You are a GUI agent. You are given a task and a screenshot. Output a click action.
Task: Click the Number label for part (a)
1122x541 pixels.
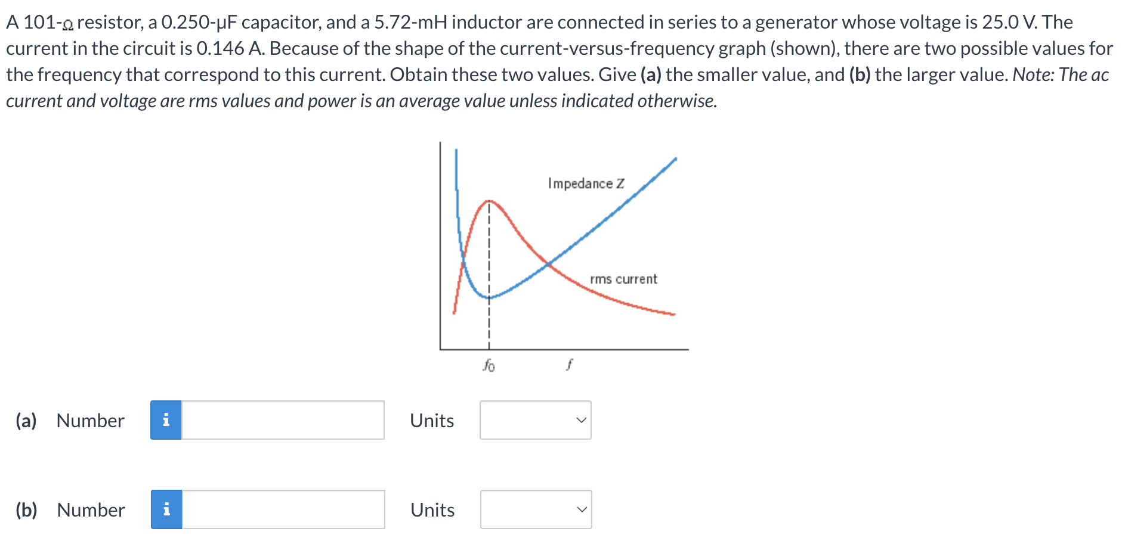click(89, 421)
